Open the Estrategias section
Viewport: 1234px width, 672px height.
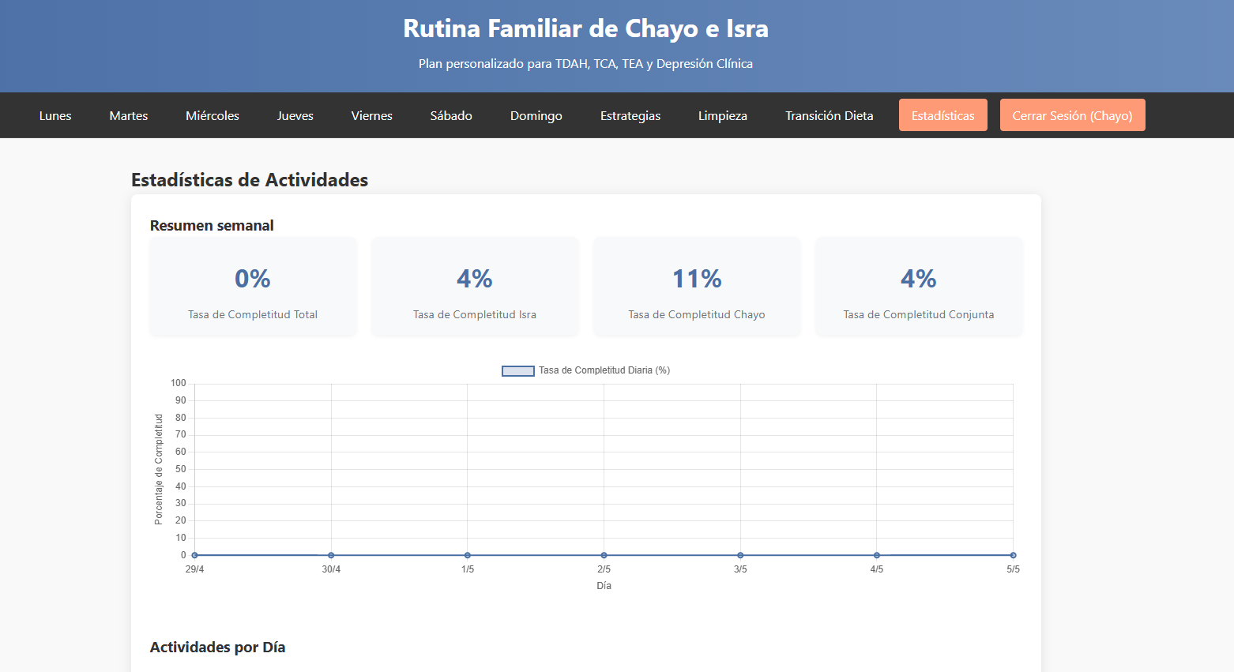pos(630,115)
